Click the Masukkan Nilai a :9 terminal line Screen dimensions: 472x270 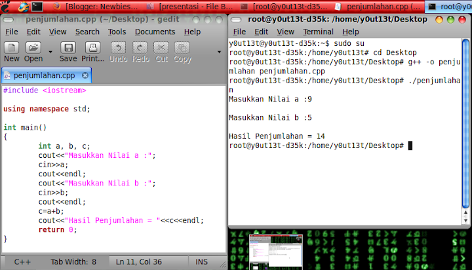pyautogui.click(x=270, y=99)
